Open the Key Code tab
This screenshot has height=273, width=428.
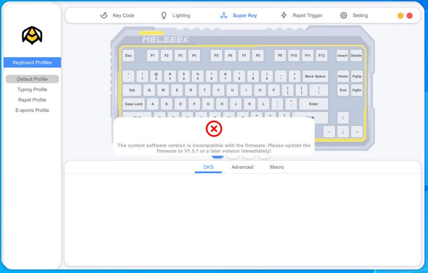point(117,16)
